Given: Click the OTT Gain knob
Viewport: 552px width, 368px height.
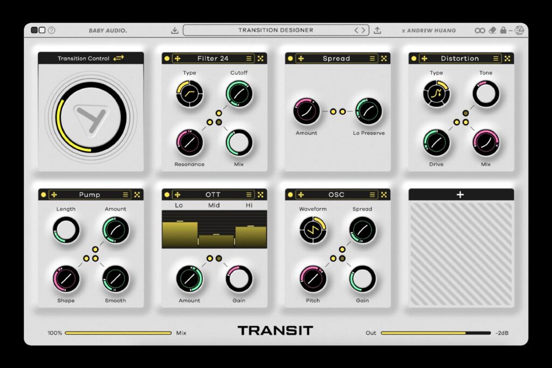Looking at the screenshot, I should point(239,279).
